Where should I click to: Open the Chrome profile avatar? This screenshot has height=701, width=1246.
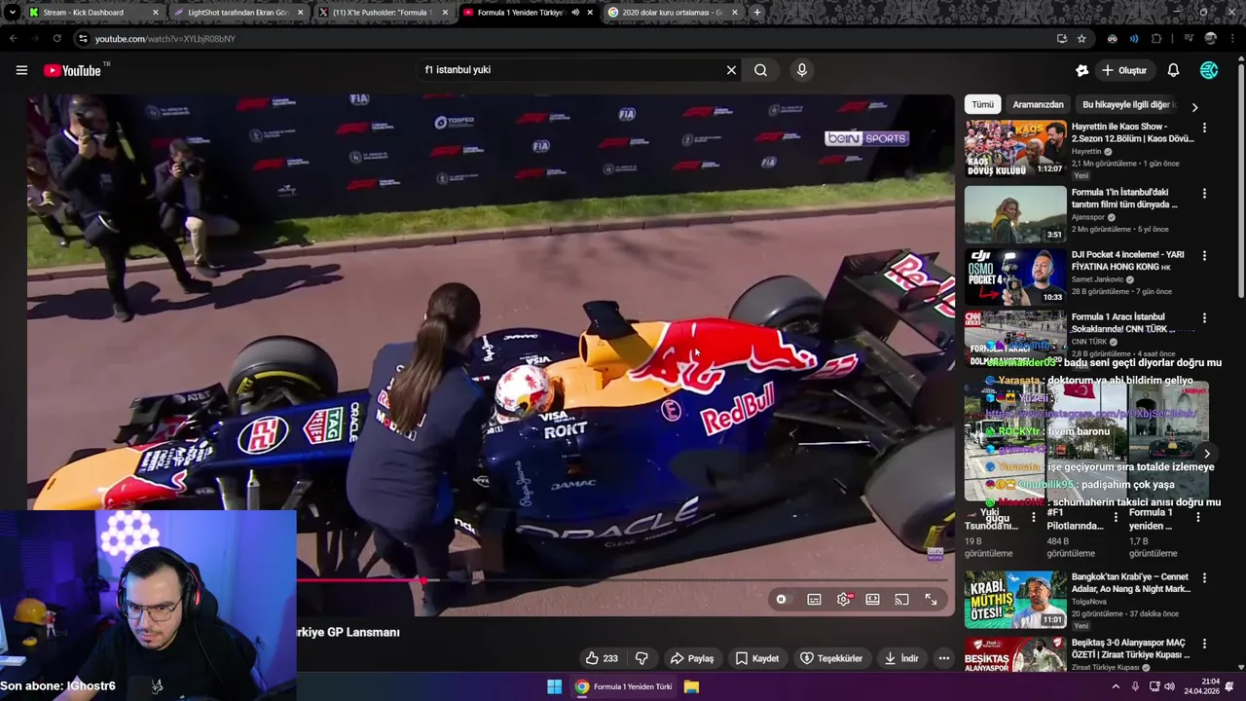[1210, 39]
